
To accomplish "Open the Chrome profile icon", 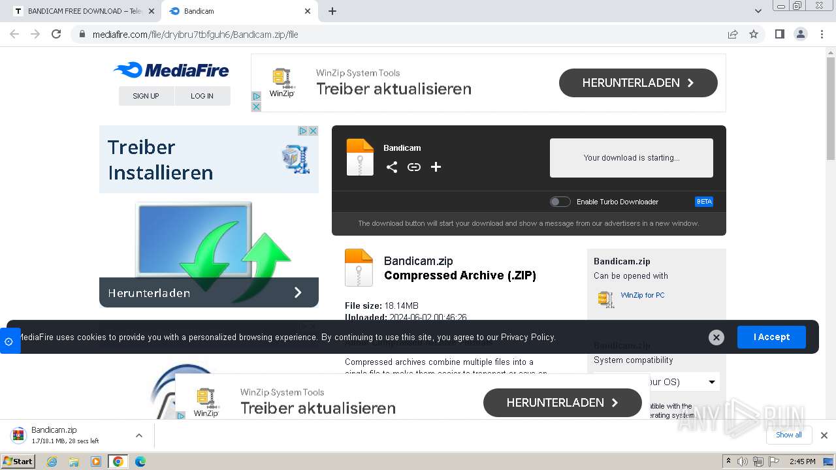I will 800,34.
